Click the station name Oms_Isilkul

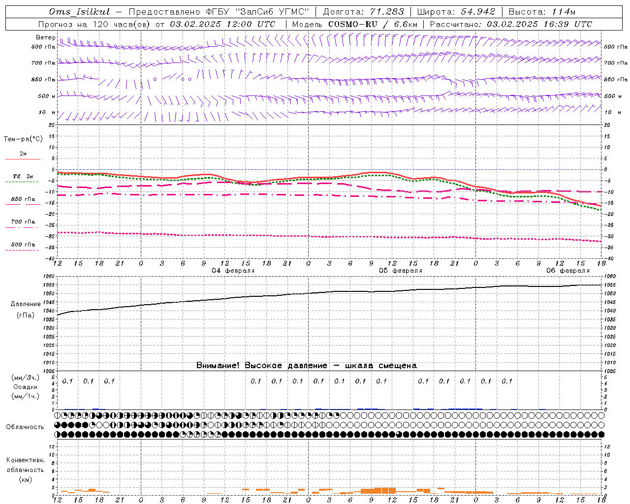pos(79,12)
